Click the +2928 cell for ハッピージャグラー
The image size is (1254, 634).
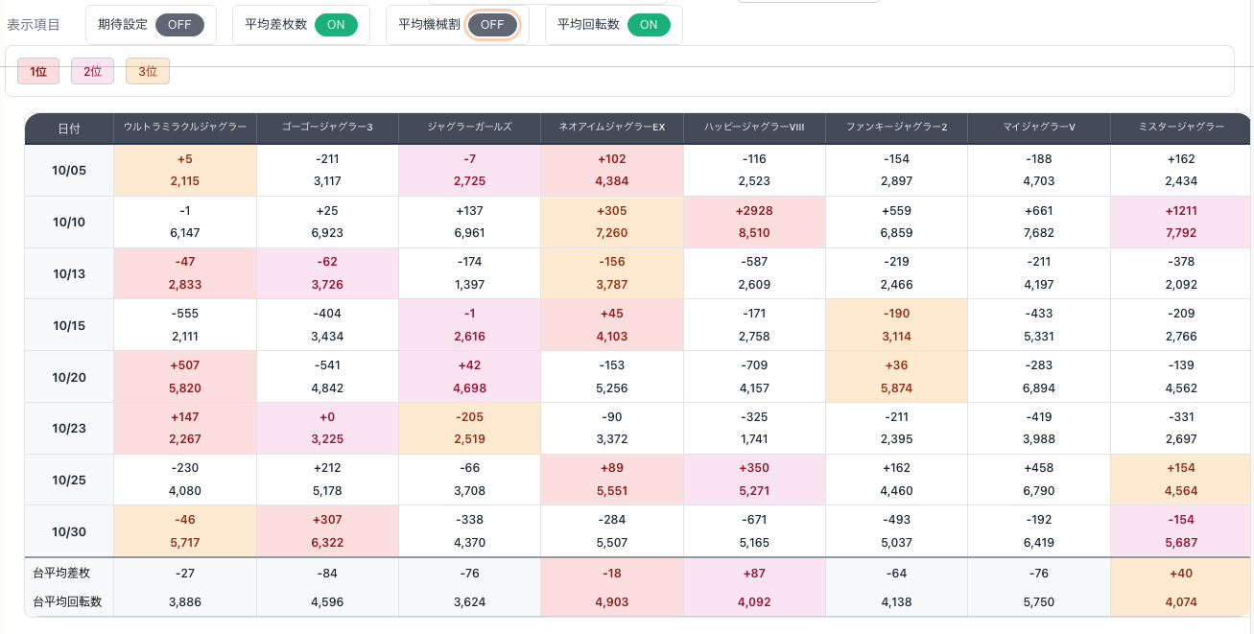tap(754, 211)
